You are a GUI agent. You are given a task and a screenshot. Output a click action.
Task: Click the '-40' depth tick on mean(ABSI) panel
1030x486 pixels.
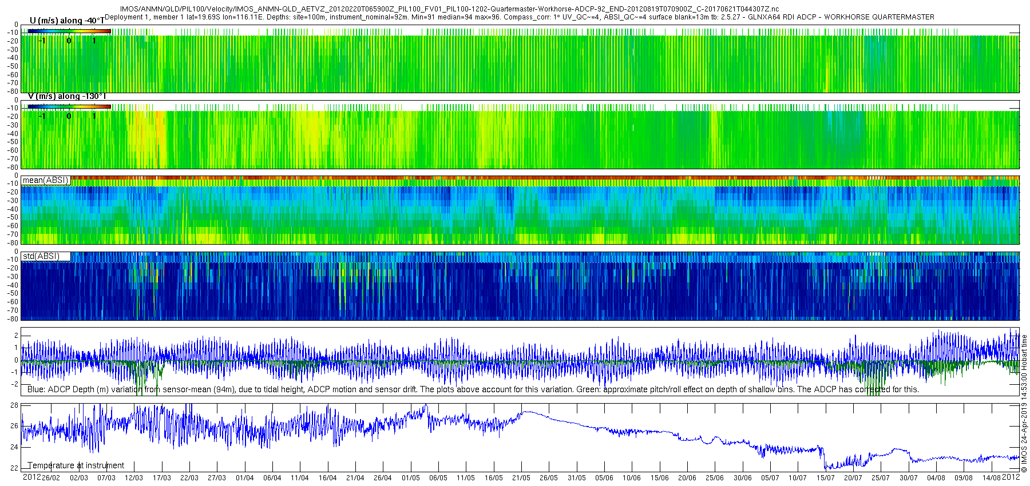click(13, 209)
